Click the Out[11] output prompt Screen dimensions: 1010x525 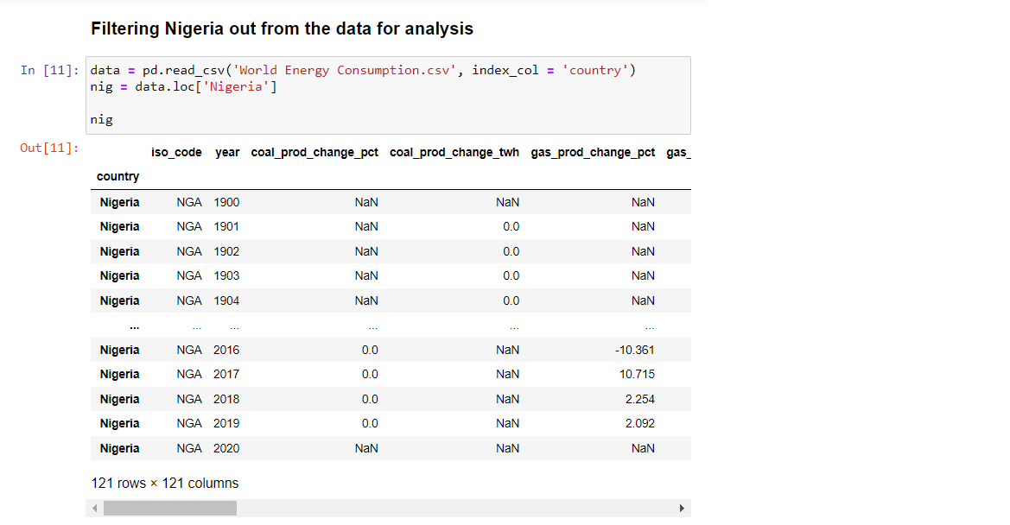tap(49, 148)
